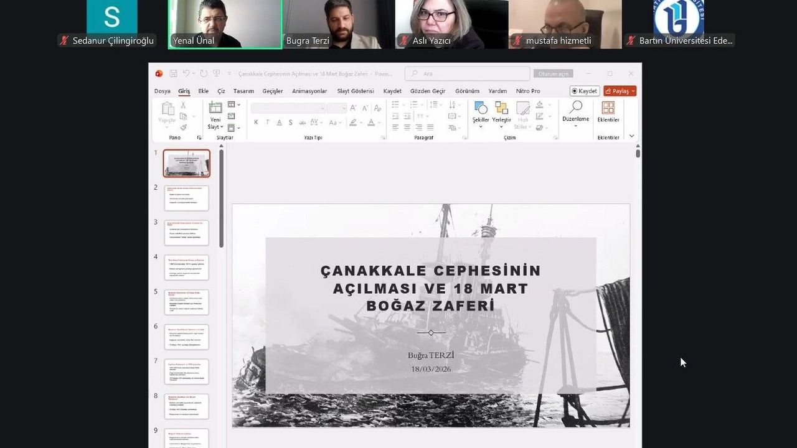Open the Tasarım ribbon tab
Viewport: 797px width, 448px height.
[x=243, y=91]
